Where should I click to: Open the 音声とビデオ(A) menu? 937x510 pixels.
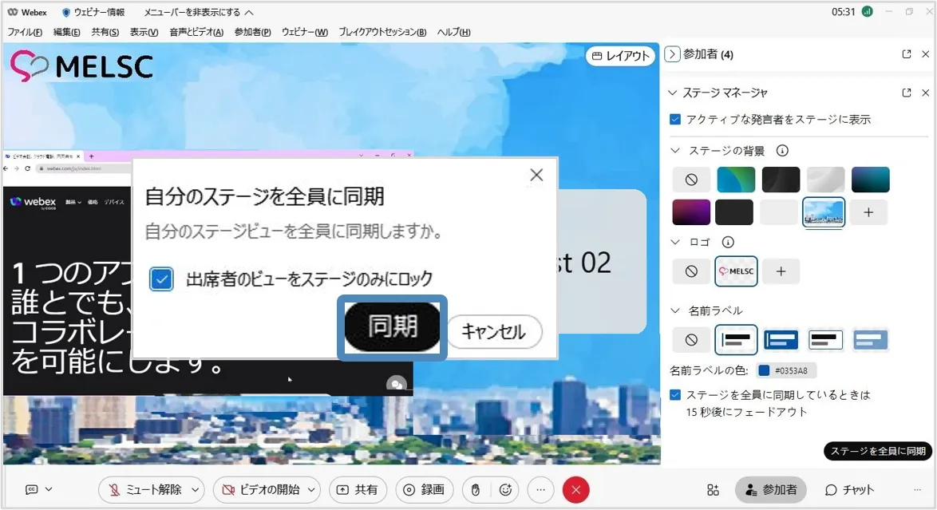(x=196, y=32)
